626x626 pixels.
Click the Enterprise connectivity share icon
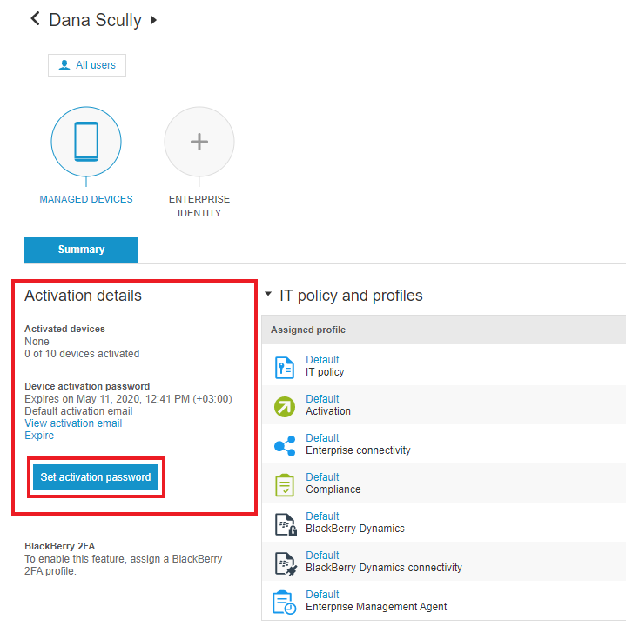[285, 445]
